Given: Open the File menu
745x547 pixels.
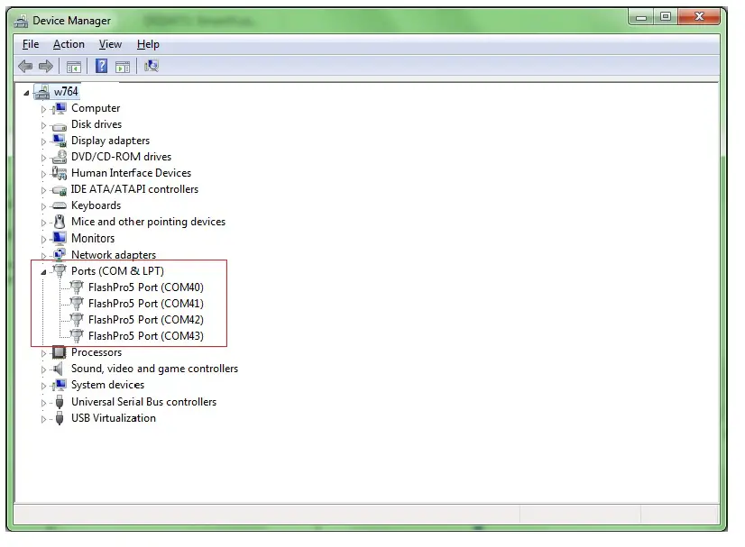Looking at the screenshot, I should pos(30,43).
